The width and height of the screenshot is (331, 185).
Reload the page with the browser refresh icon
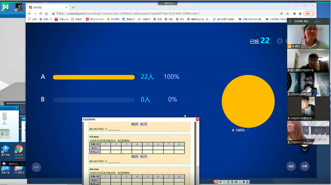tap(41, 13)
